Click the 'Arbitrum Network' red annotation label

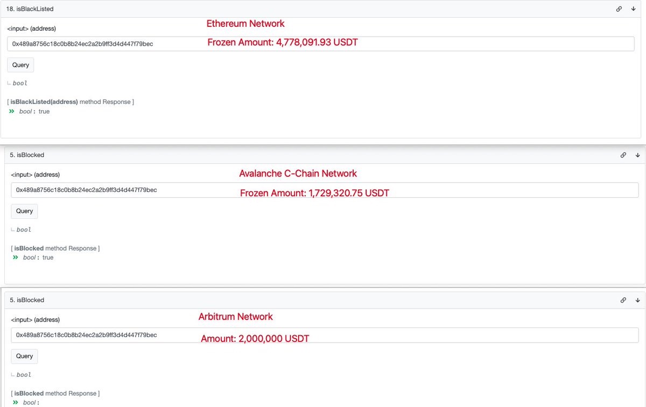[x=236, y=317]
